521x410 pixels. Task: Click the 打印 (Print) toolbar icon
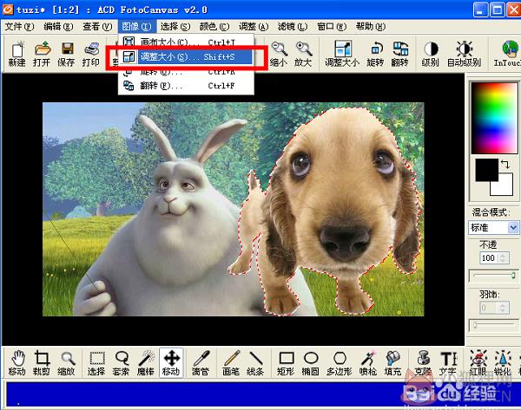click(x=91, y=54)
